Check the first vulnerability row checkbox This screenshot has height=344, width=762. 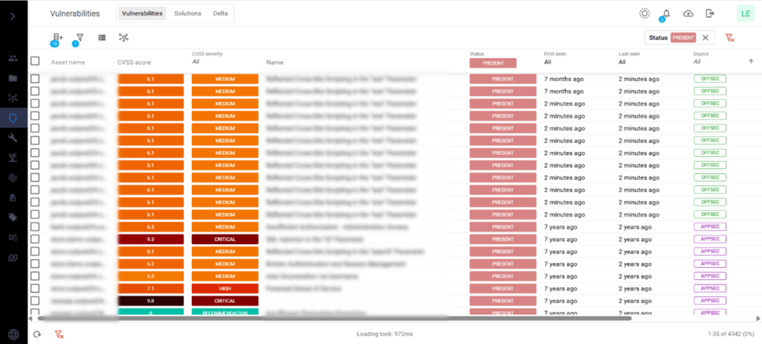pyautogui.click(x=35, y=78)
